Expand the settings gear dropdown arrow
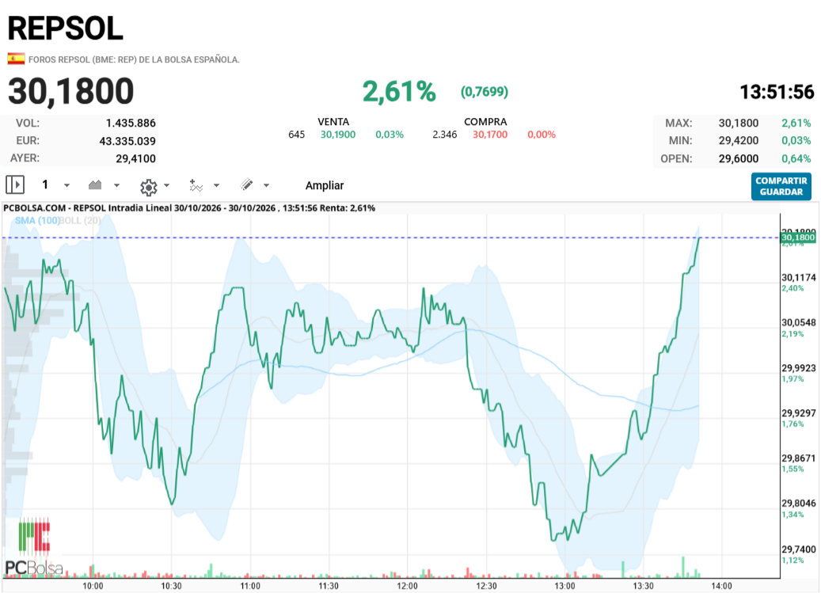Screen dimensions: 821x593 pos(166,185)
